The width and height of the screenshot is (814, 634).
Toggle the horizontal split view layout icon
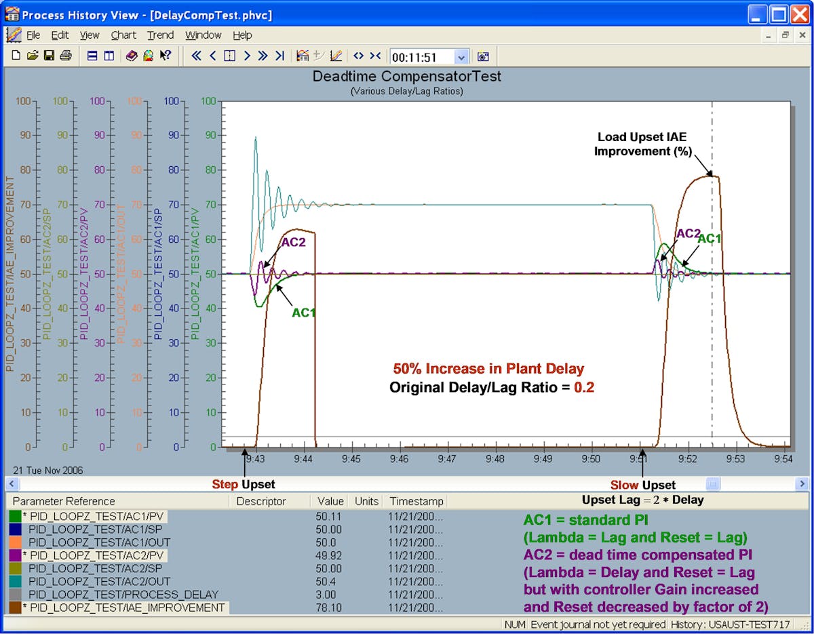click(x=92, y=56)
